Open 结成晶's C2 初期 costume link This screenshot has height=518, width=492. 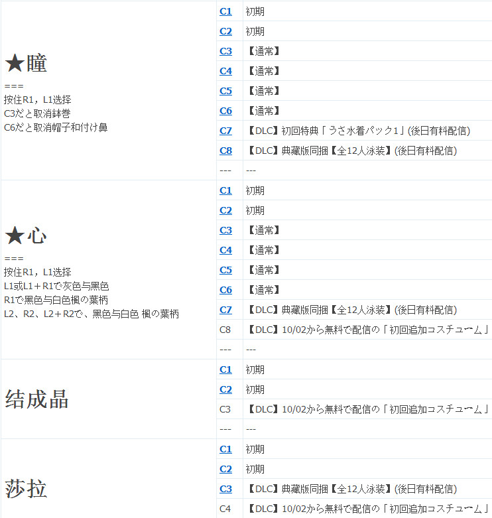(x=225, y=389)
